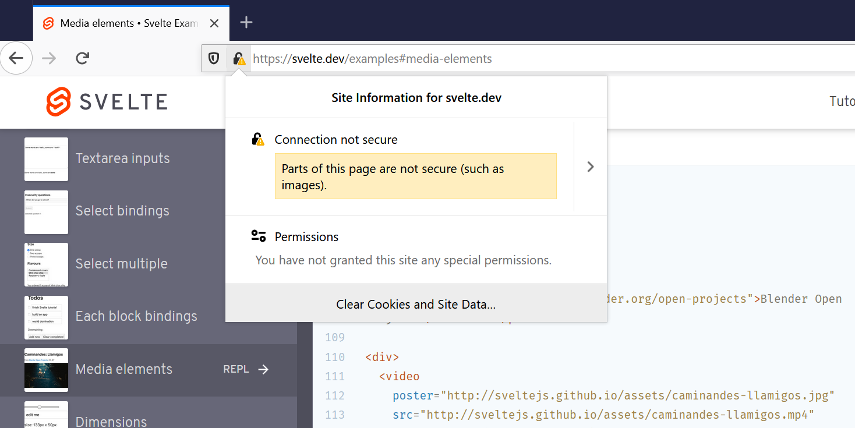Open the Textarea inputs example
Viewport: 855px width, 428px height.
tap(122, 158)
